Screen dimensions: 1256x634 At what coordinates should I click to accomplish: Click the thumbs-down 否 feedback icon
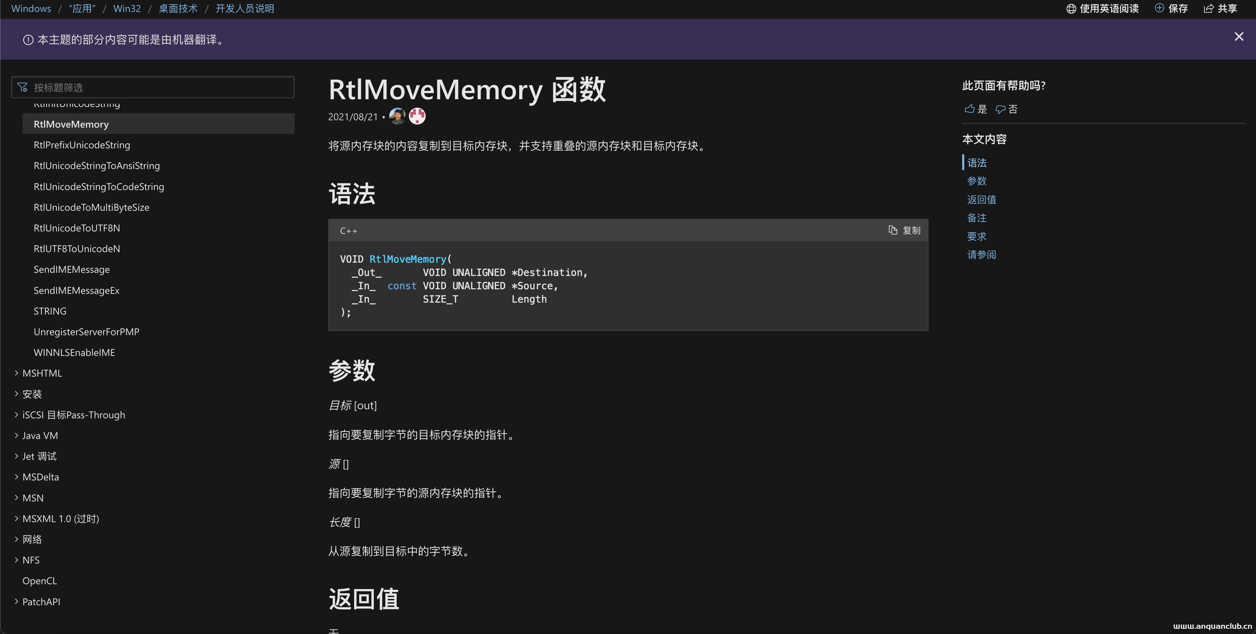coord(1000,109)
